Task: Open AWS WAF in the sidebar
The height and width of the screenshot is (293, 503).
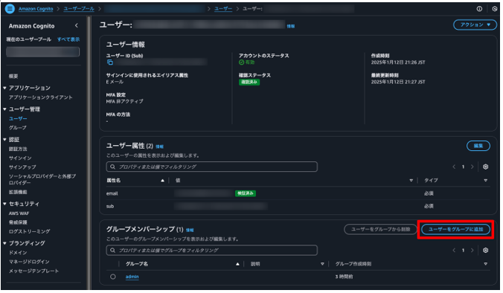Action: click(19, 213)
